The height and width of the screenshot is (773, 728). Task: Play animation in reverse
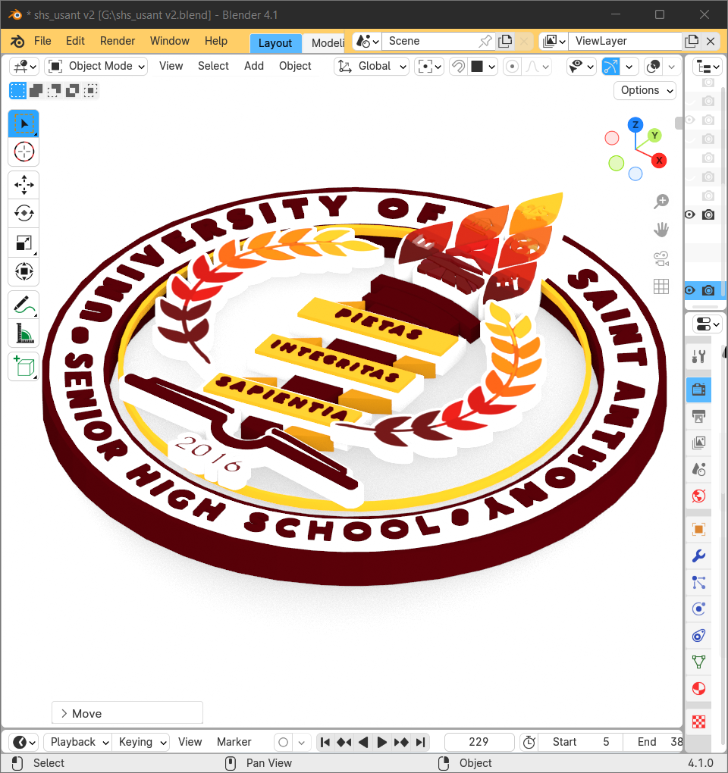(x=363, y=742)
